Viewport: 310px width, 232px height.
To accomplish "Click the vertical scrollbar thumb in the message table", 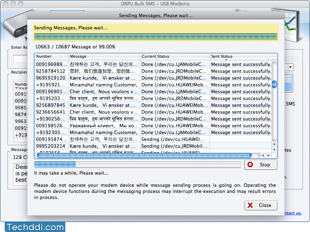I will [x=274, y=84].
